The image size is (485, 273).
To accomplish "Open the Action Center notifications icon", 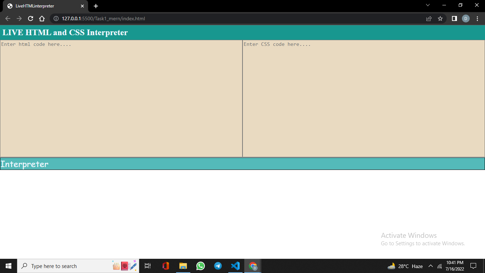I will point(473,266).
